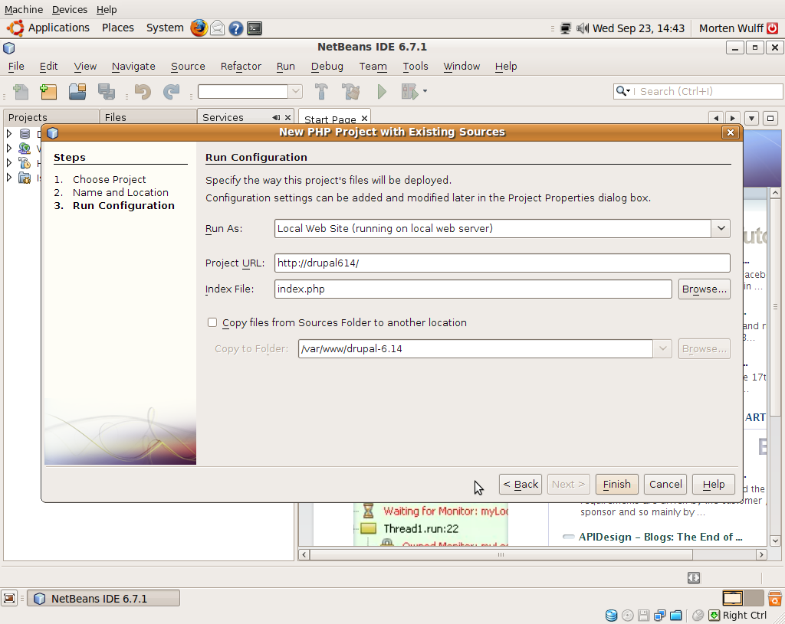This screenshot has width=785, height=624.
Task: Click the orange trash icon in bottom panel
Action: [774, 598]
